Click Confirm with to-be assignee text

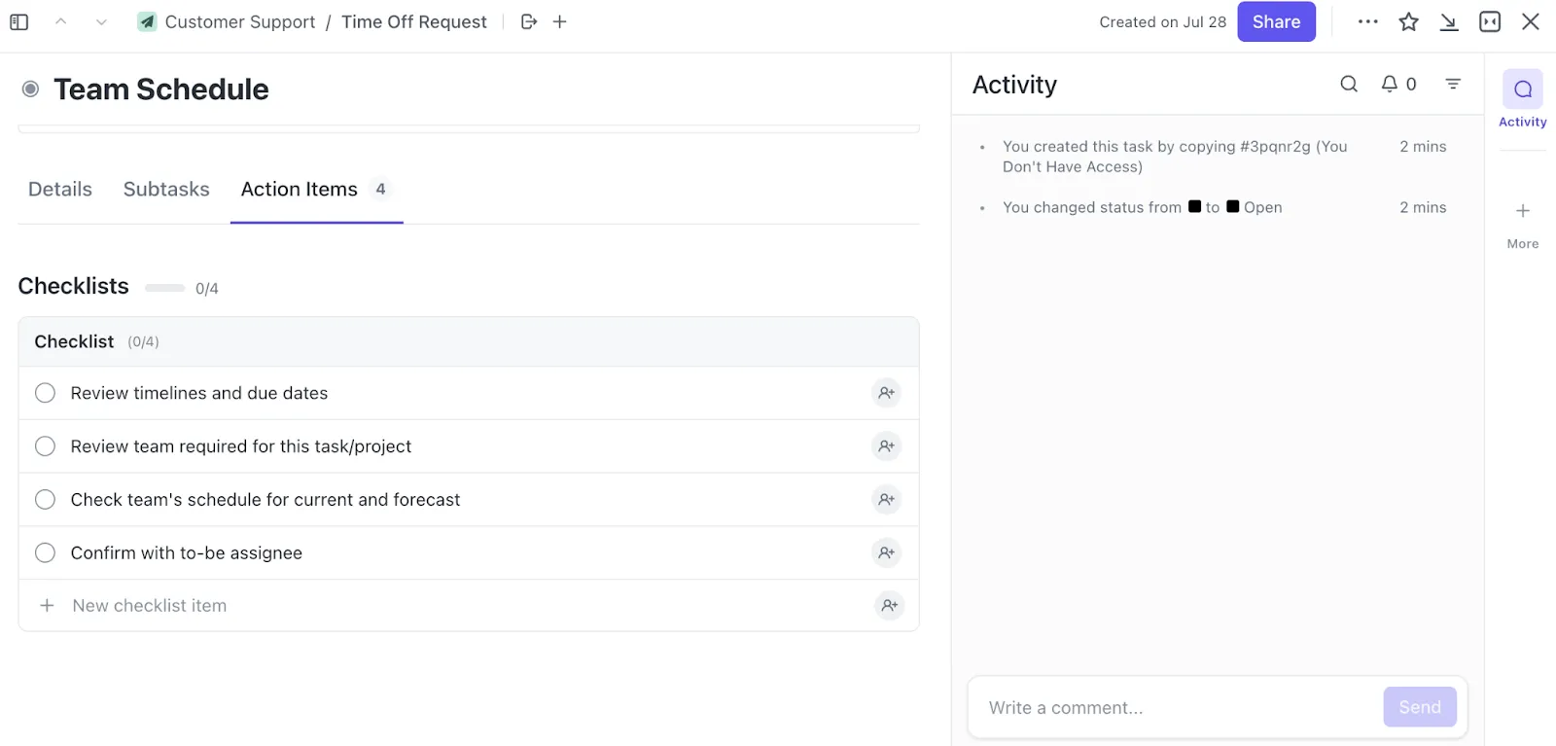[187, 552]
